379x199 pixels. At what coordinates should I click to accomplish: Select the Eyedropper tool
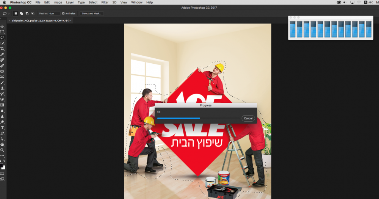click(x=2, y=55)
